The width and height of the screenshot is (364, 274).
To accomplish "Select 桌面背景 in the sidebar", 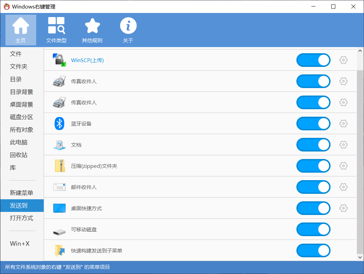I will [x=22, y=104].
